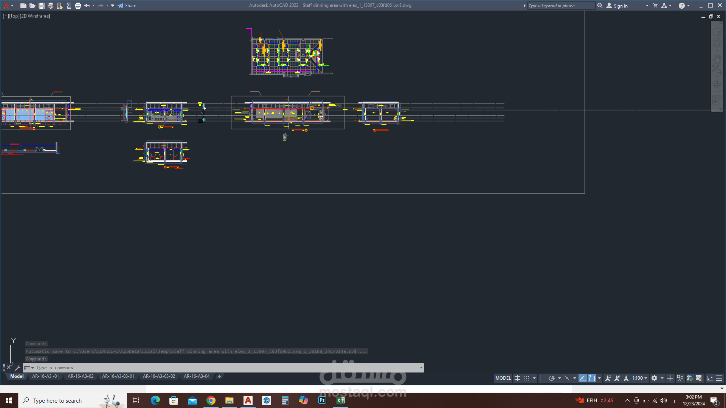
Task: Toggle grid display in the status bar
Action: [517, 378]
